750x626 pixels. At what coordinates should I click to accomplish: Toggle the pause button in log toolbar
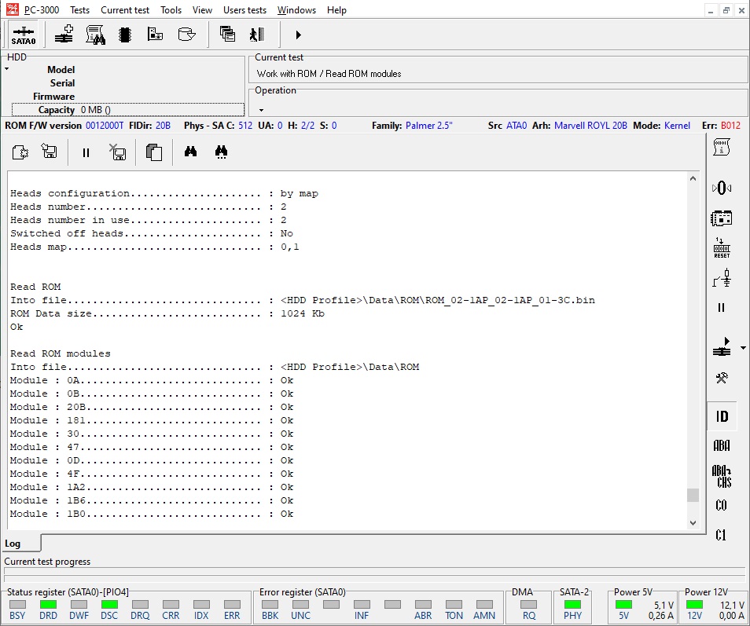point(86,152)
